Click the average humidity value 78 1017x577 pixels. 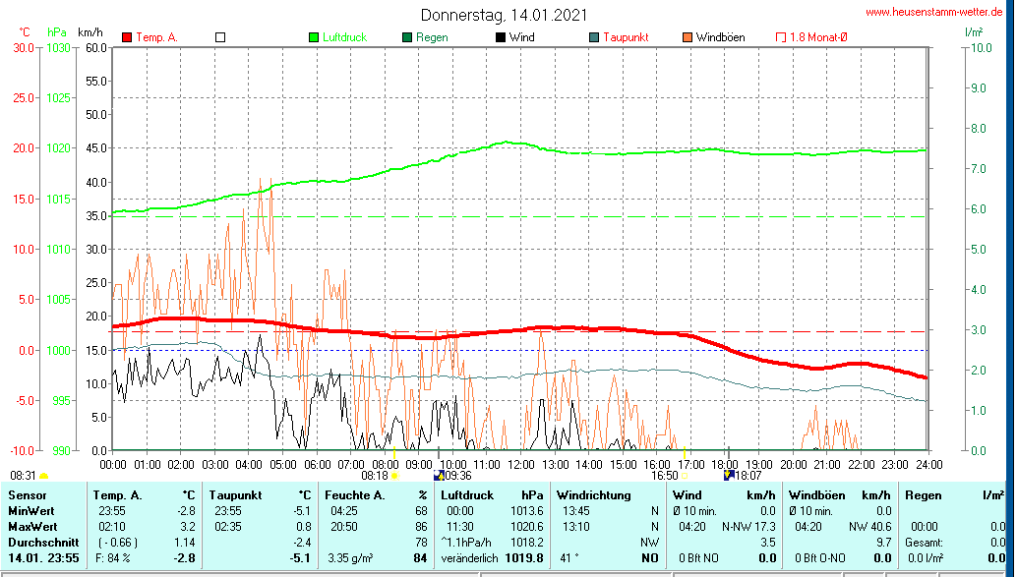tap(421, 542)
